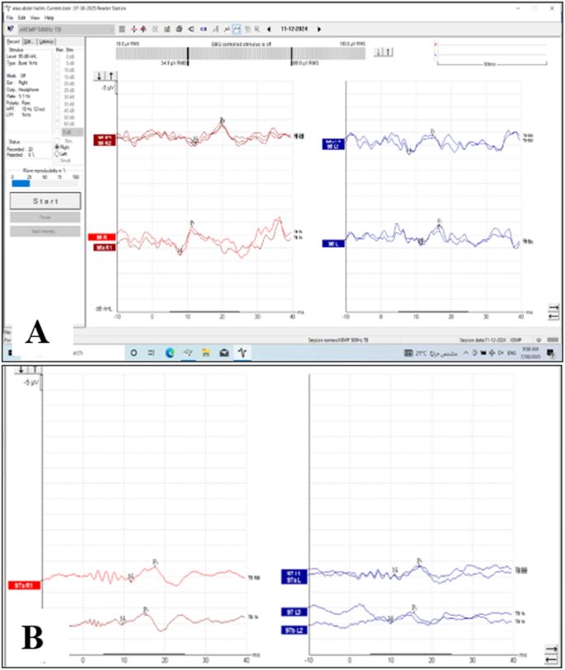Check the 0 dB manual stimulus checkbox
565x670 pixels.
tap(57, 57)
